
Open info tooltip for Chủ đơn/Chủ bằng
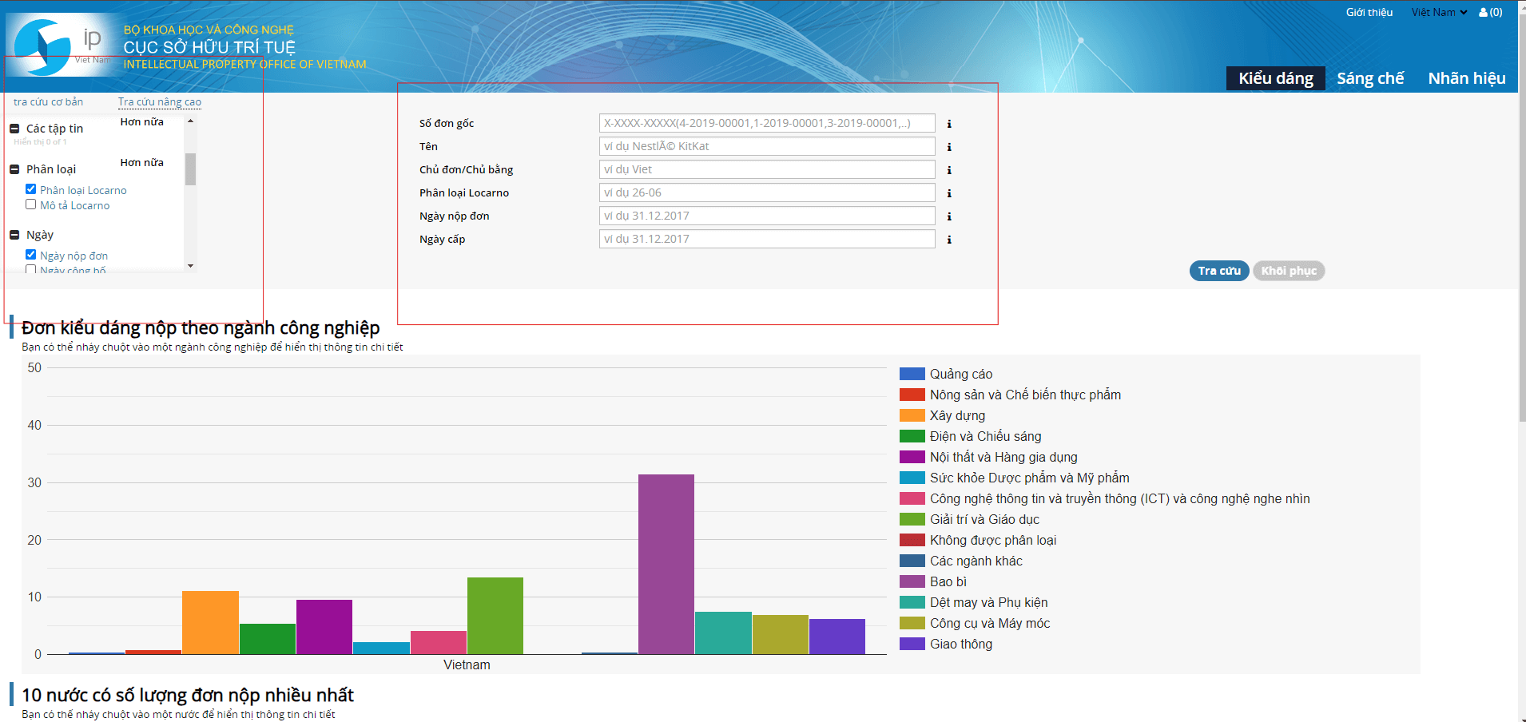pos(949,170)
